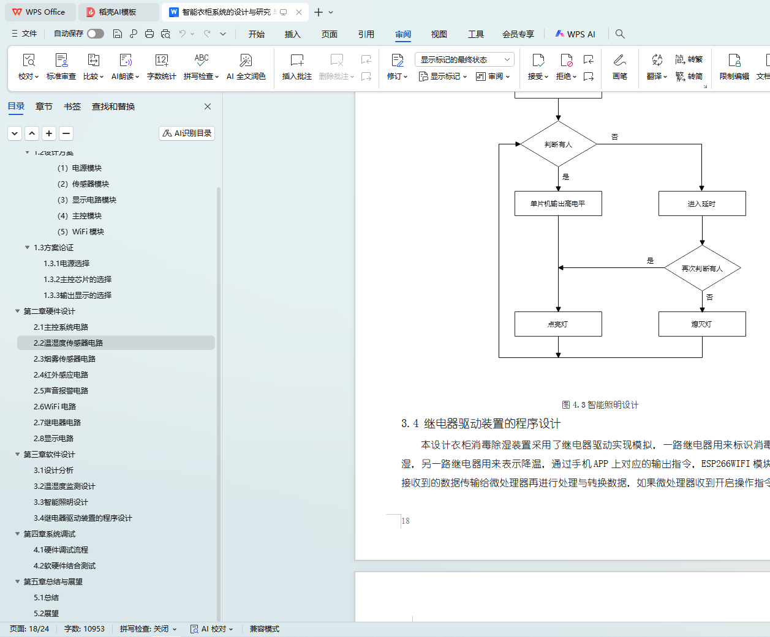Click the AI识别目录 button

click(x=187, y=133)
